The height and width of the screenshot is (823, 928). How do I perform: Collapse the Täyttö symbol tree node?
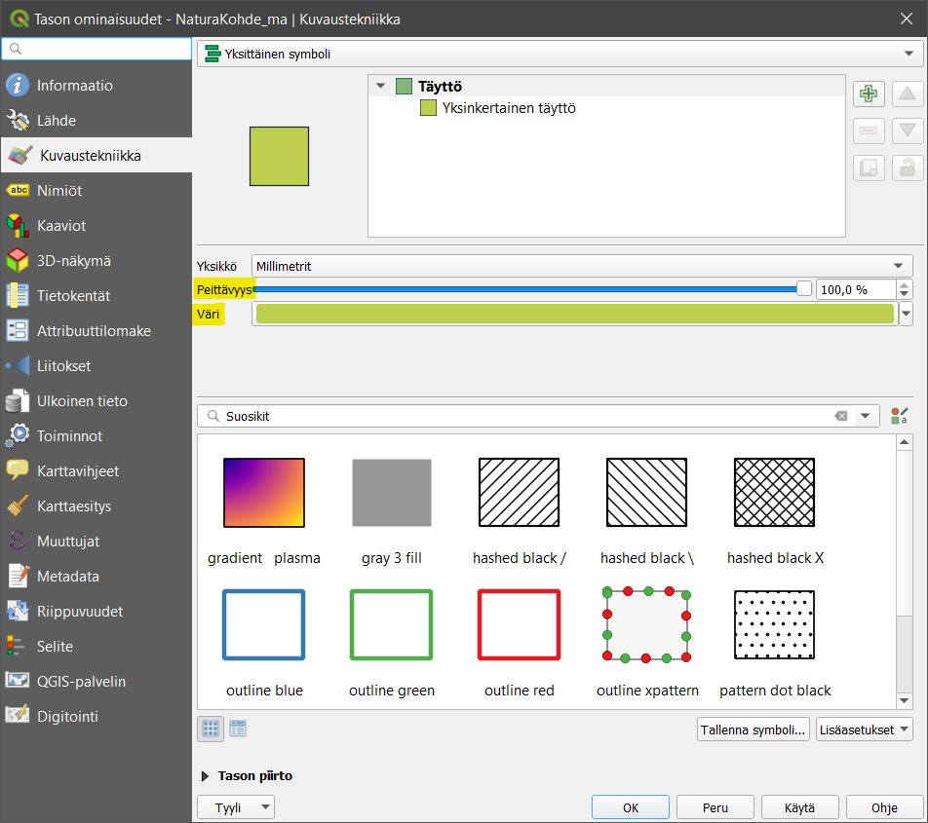(x=380, y=87)
